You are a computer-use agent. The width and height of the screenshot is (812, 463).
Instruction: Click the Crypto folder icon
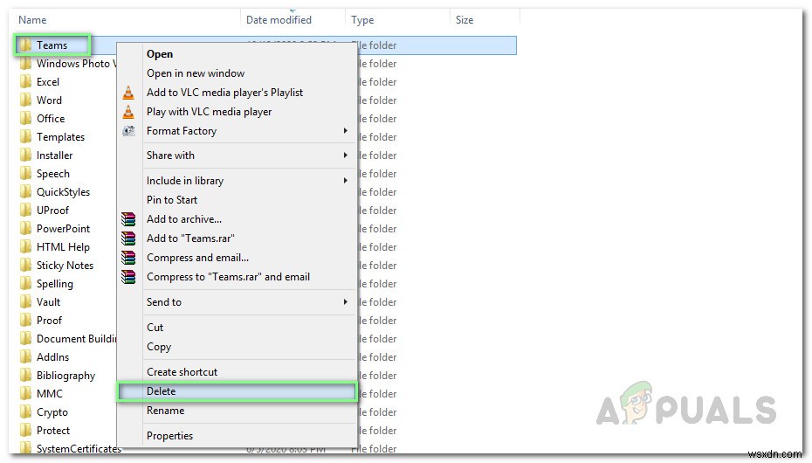point(25,412)
